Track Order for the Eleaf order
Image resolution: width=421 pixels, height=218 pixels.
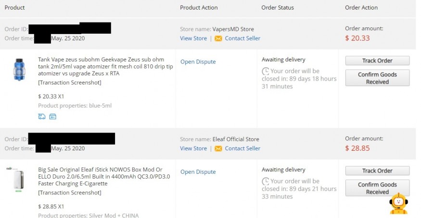377,170
